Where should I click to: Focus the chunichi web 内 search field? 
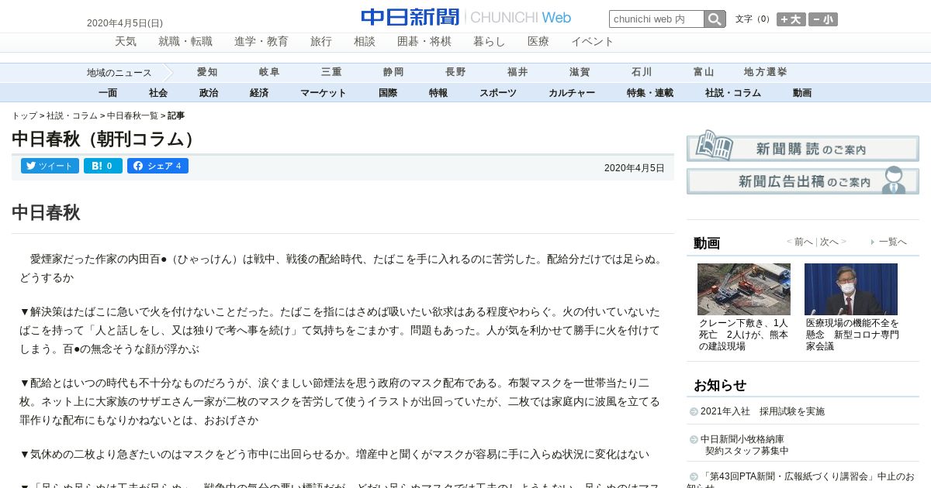point(656,19)
